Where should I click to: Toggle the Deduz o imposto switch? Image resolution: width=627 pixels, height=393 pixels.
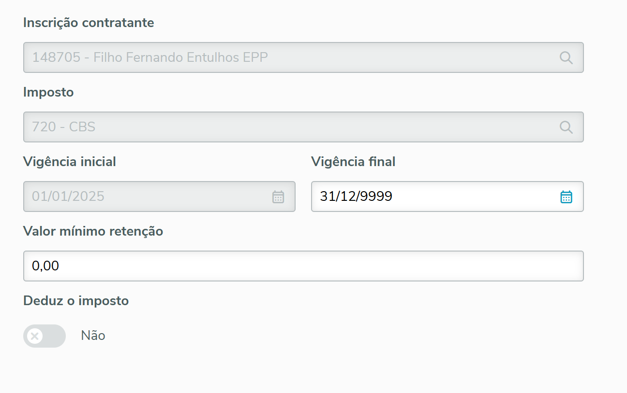pyautogui.click(x=45, y=336)
